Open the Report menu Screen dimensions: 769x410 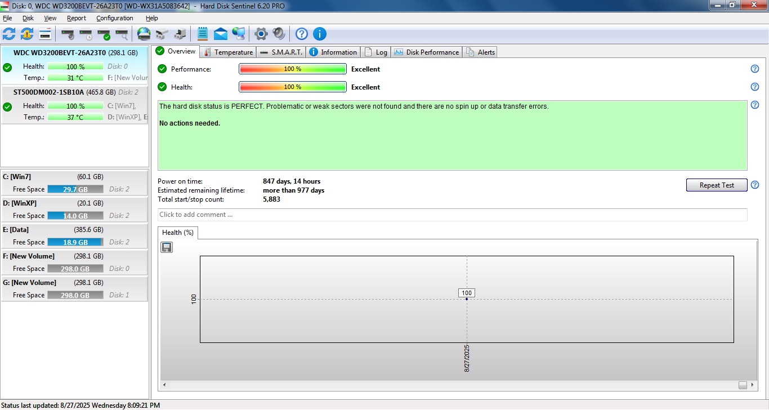tap(77, 18)
